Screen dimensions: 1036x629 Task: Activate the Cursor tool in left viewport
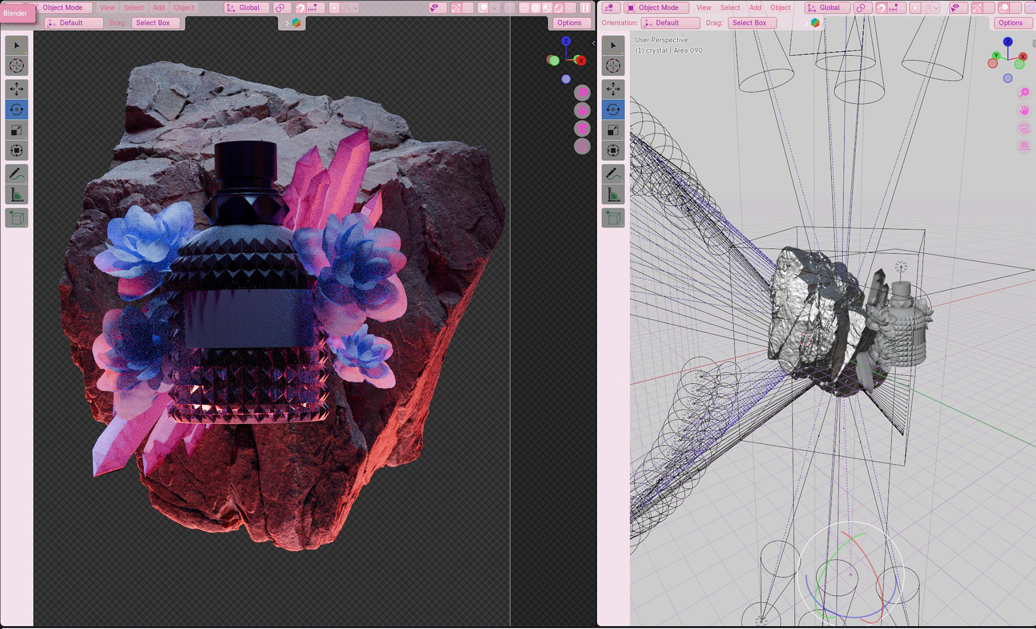[17, 66]
